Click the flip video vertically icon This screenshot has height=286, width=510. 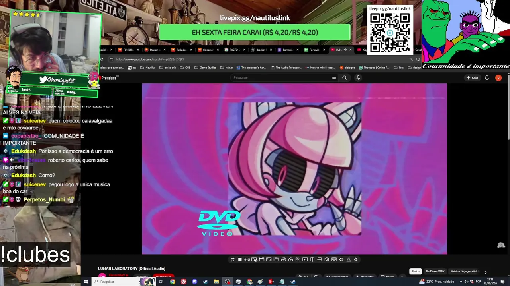coord(320,259)
